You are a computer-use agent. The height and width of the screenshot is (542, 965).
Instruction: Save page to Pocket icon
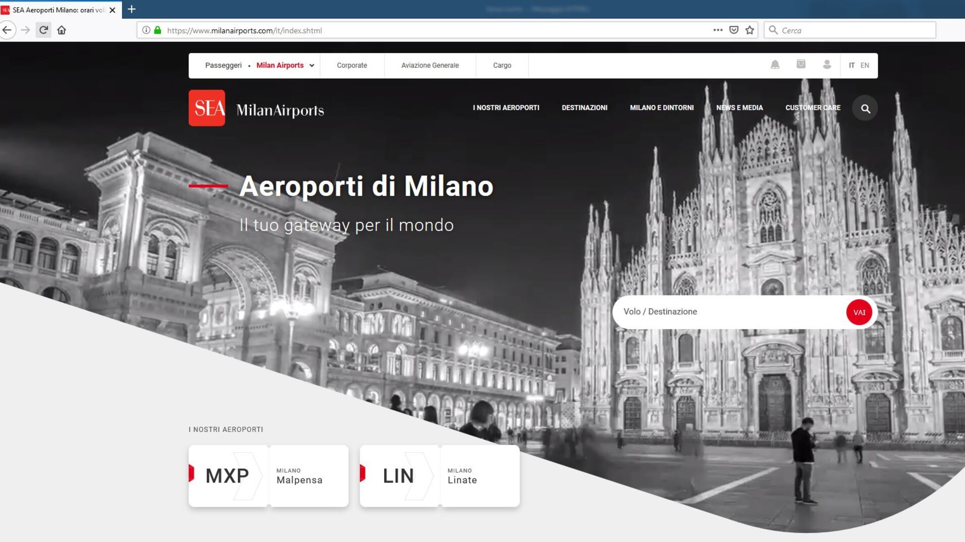734,30
